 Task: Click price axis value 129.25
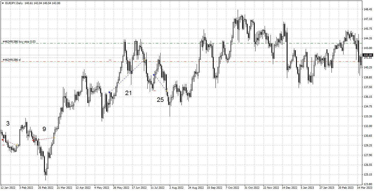coord(368,146)
